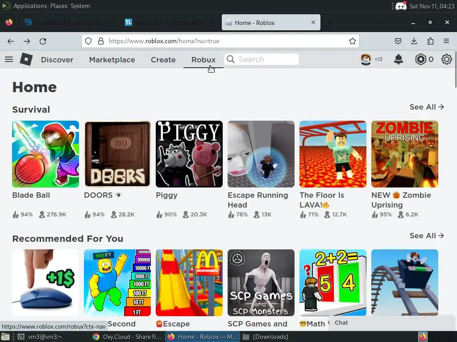Open the 2+2 math game thumbnail
457x342 pixels.
[333, 283]
